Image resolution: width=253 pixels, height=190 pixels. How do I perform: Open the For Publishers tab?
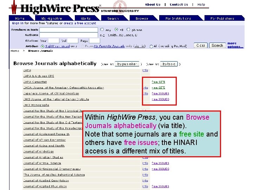coord(222,18)
